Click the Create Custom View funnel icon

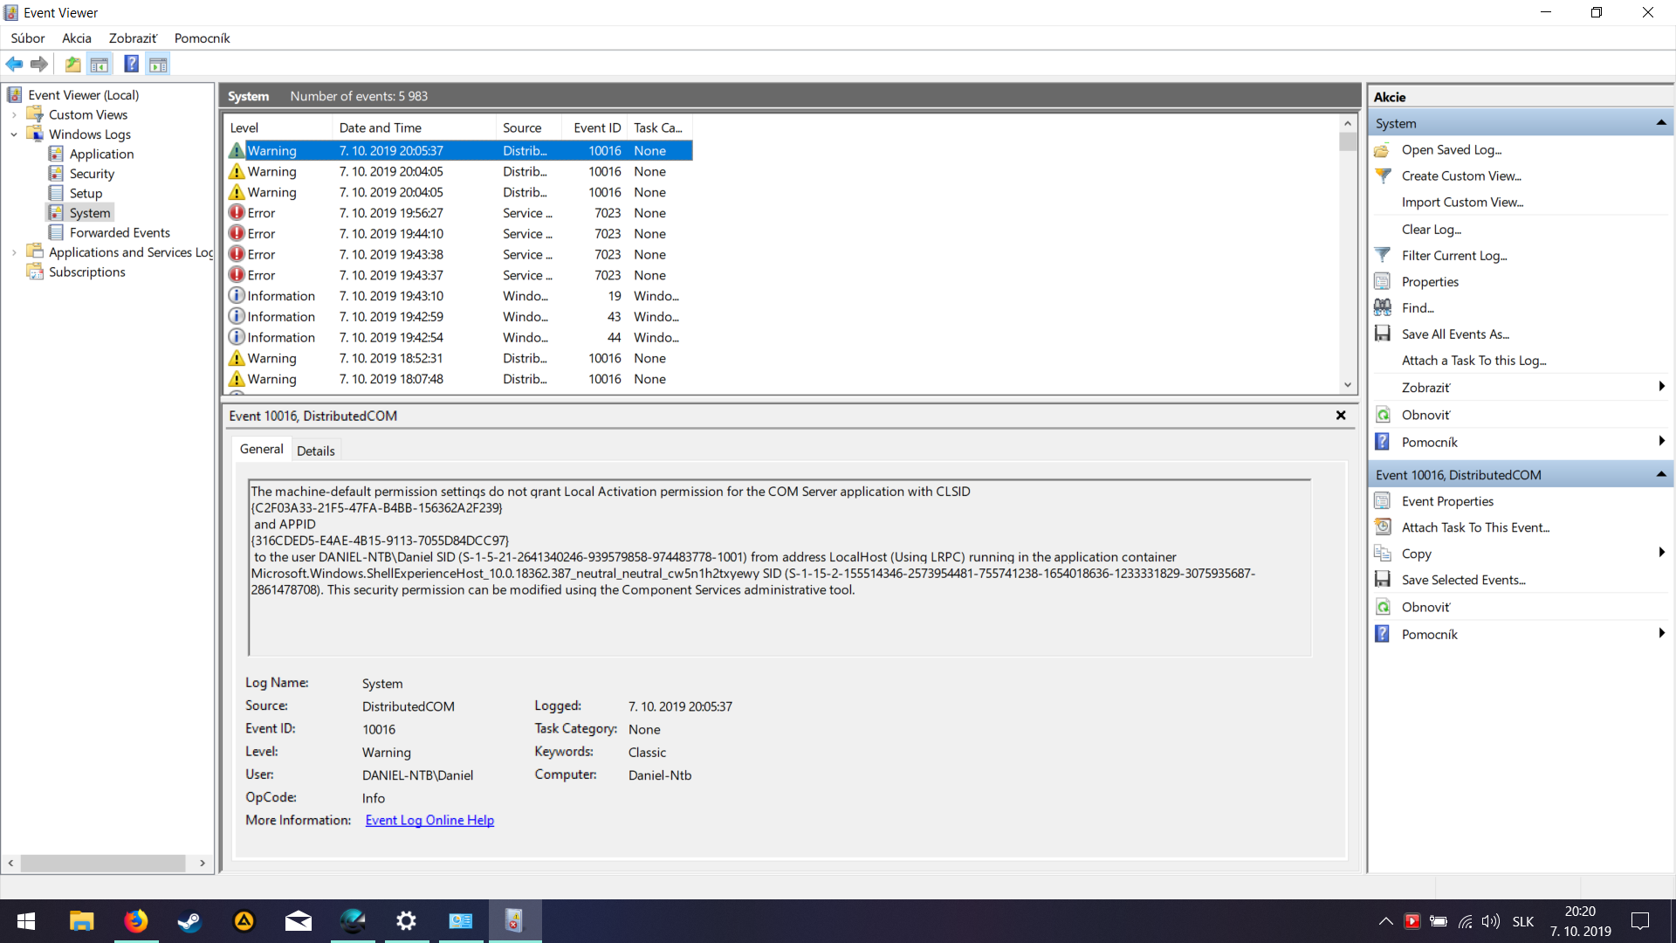1383,176
